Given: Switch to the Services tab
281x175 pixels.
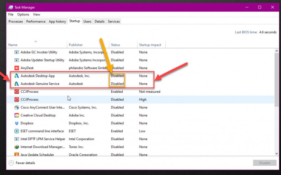Looking at the screenshot, I should tap(114, 22).
